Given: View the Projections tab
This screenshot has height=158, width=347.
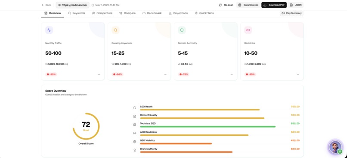Looking at the screenshot, I should coord(178,13).
